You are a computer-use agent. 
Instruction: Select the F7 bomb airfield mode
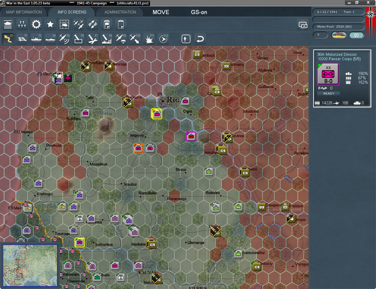93,39
